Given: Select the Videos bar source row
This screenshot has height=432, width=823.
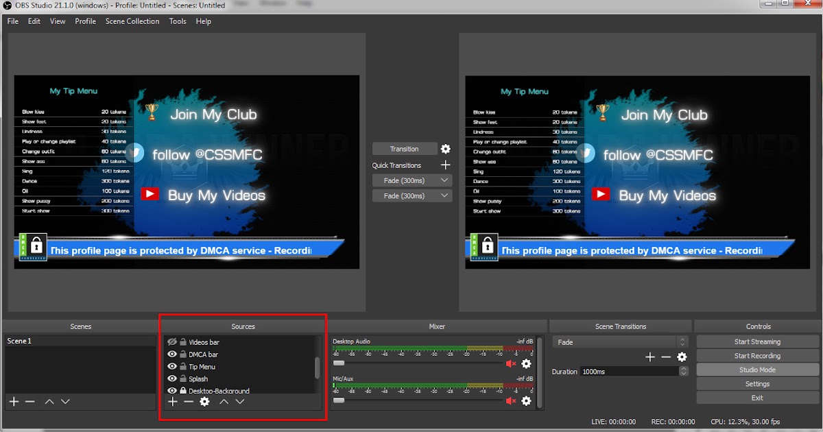Looking at the screenshot, I should tap(240, 342).
